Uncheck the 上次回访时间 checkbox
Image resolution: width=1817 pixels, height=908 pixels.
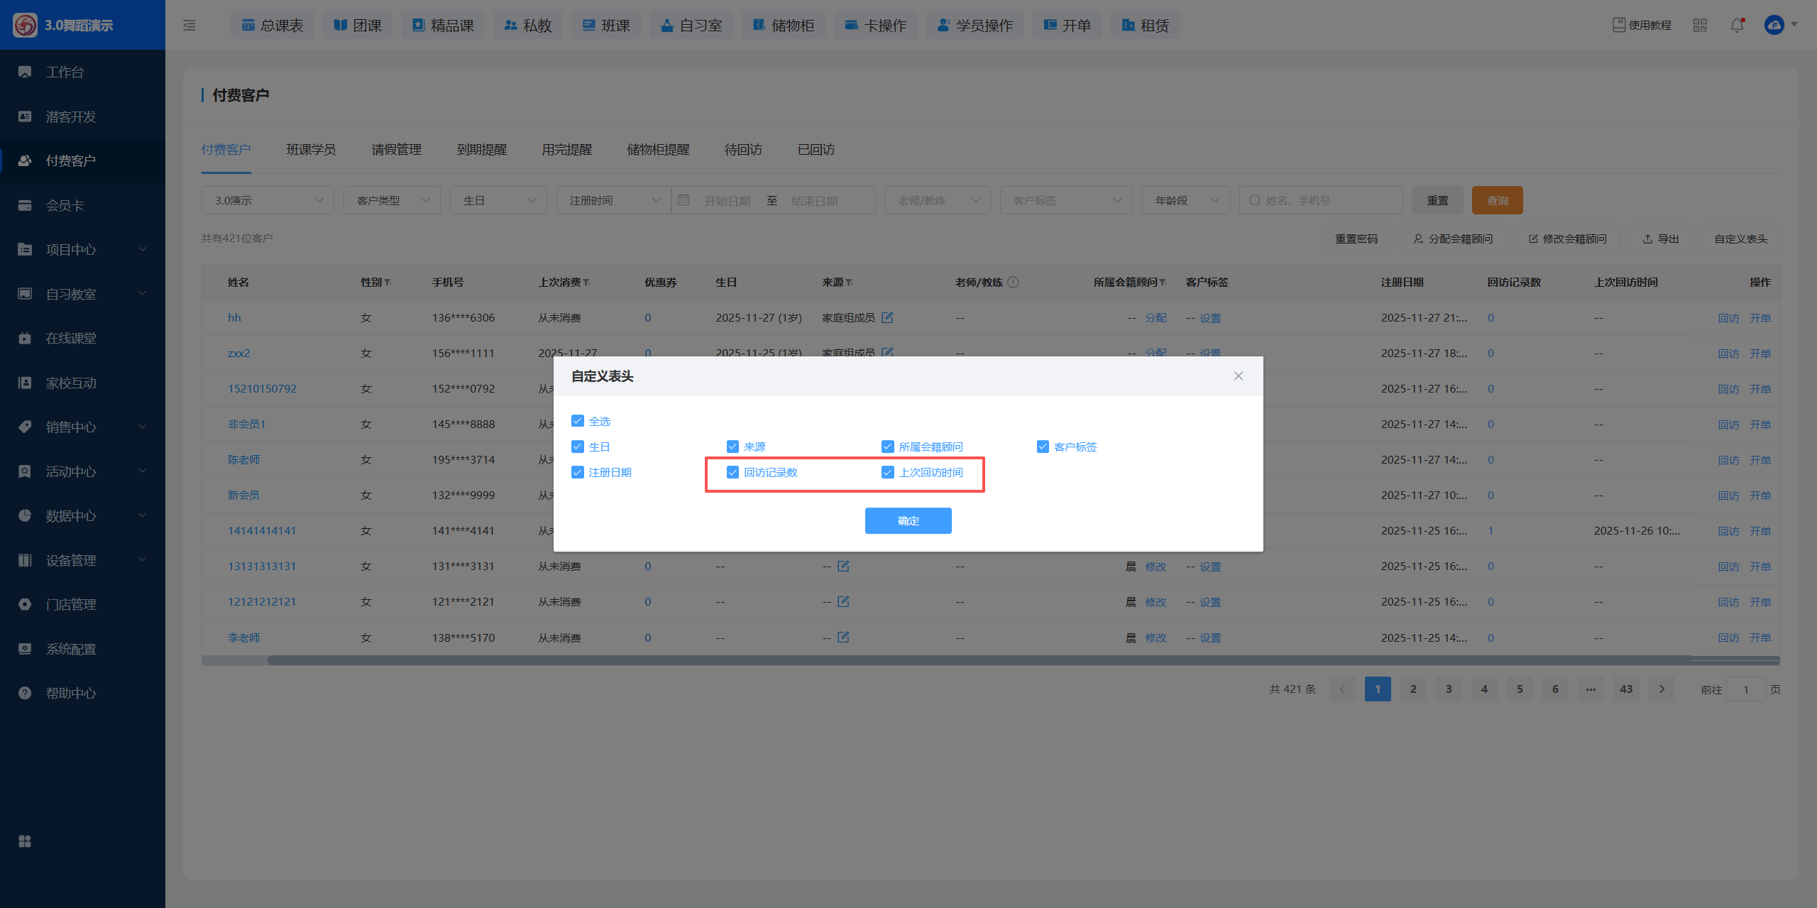pyautogui.click(x=887, y=472)
